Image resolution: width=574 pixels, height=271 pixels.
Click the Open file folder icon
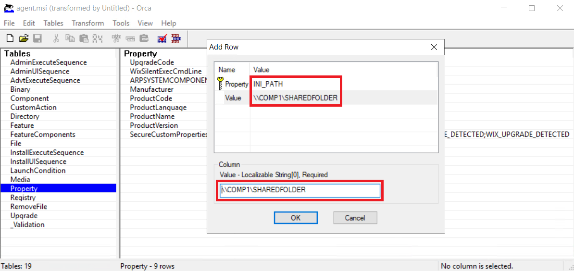click(24, 38)
